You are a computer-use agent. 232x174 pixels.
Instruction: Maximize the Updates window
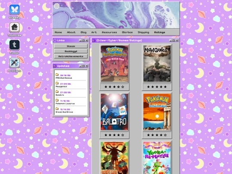83,66
